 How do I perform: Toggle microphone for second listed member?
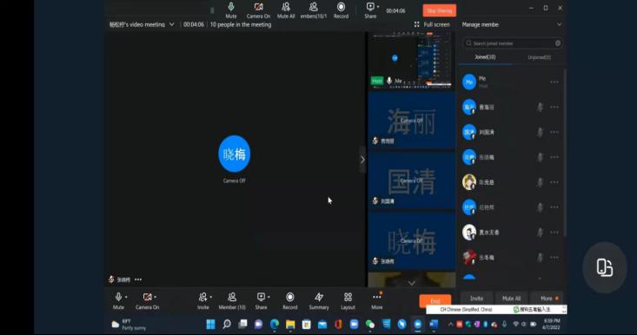pos(540,107)
